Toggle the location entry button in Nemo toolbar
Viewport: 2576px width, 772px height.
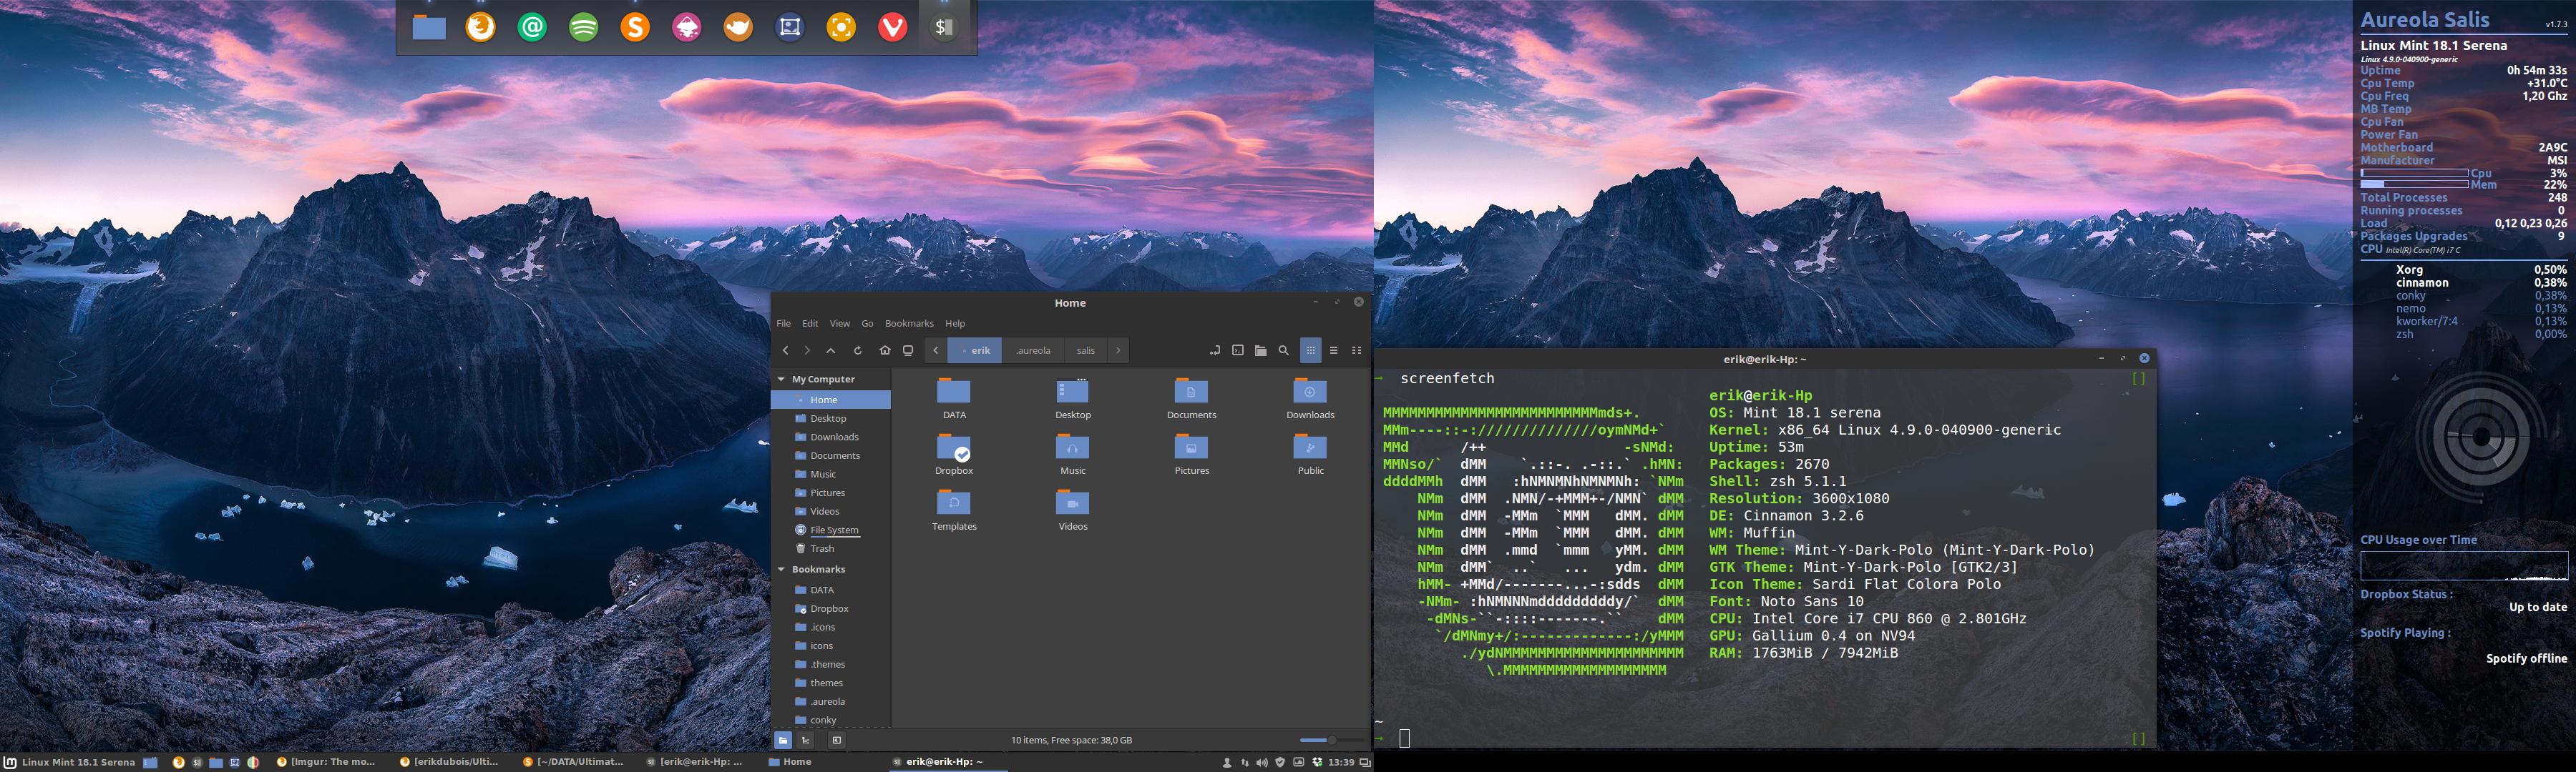click(1215, 350)
